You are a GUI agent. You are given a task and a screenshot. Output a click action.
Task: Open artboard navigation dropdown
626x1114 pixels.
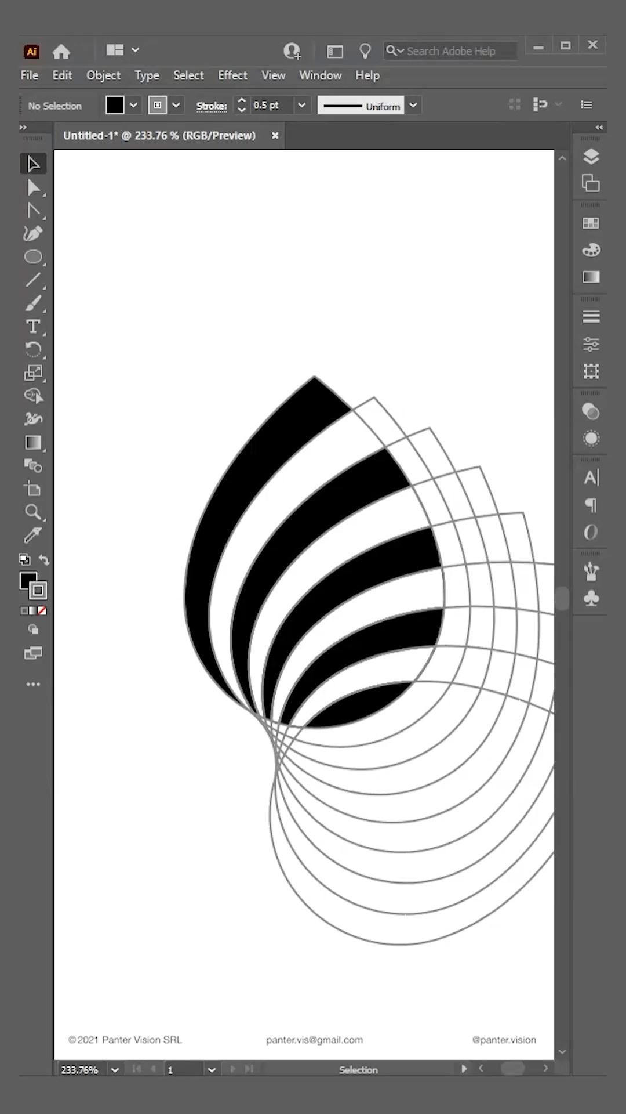pos(212,1070)
